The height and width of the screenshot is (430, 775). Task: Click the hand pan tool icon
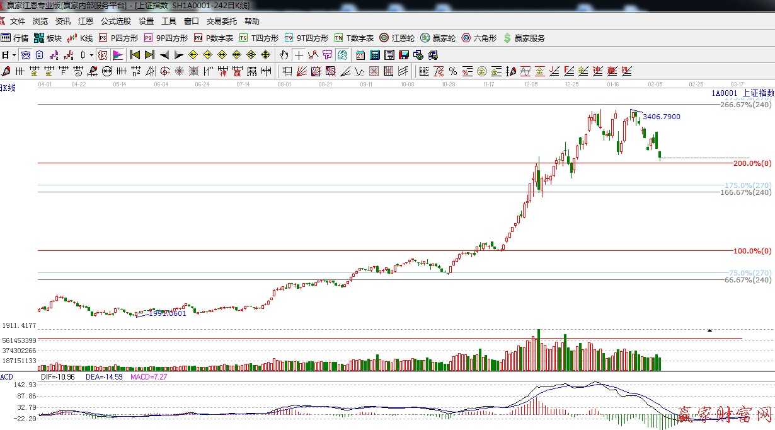[284, 55]
